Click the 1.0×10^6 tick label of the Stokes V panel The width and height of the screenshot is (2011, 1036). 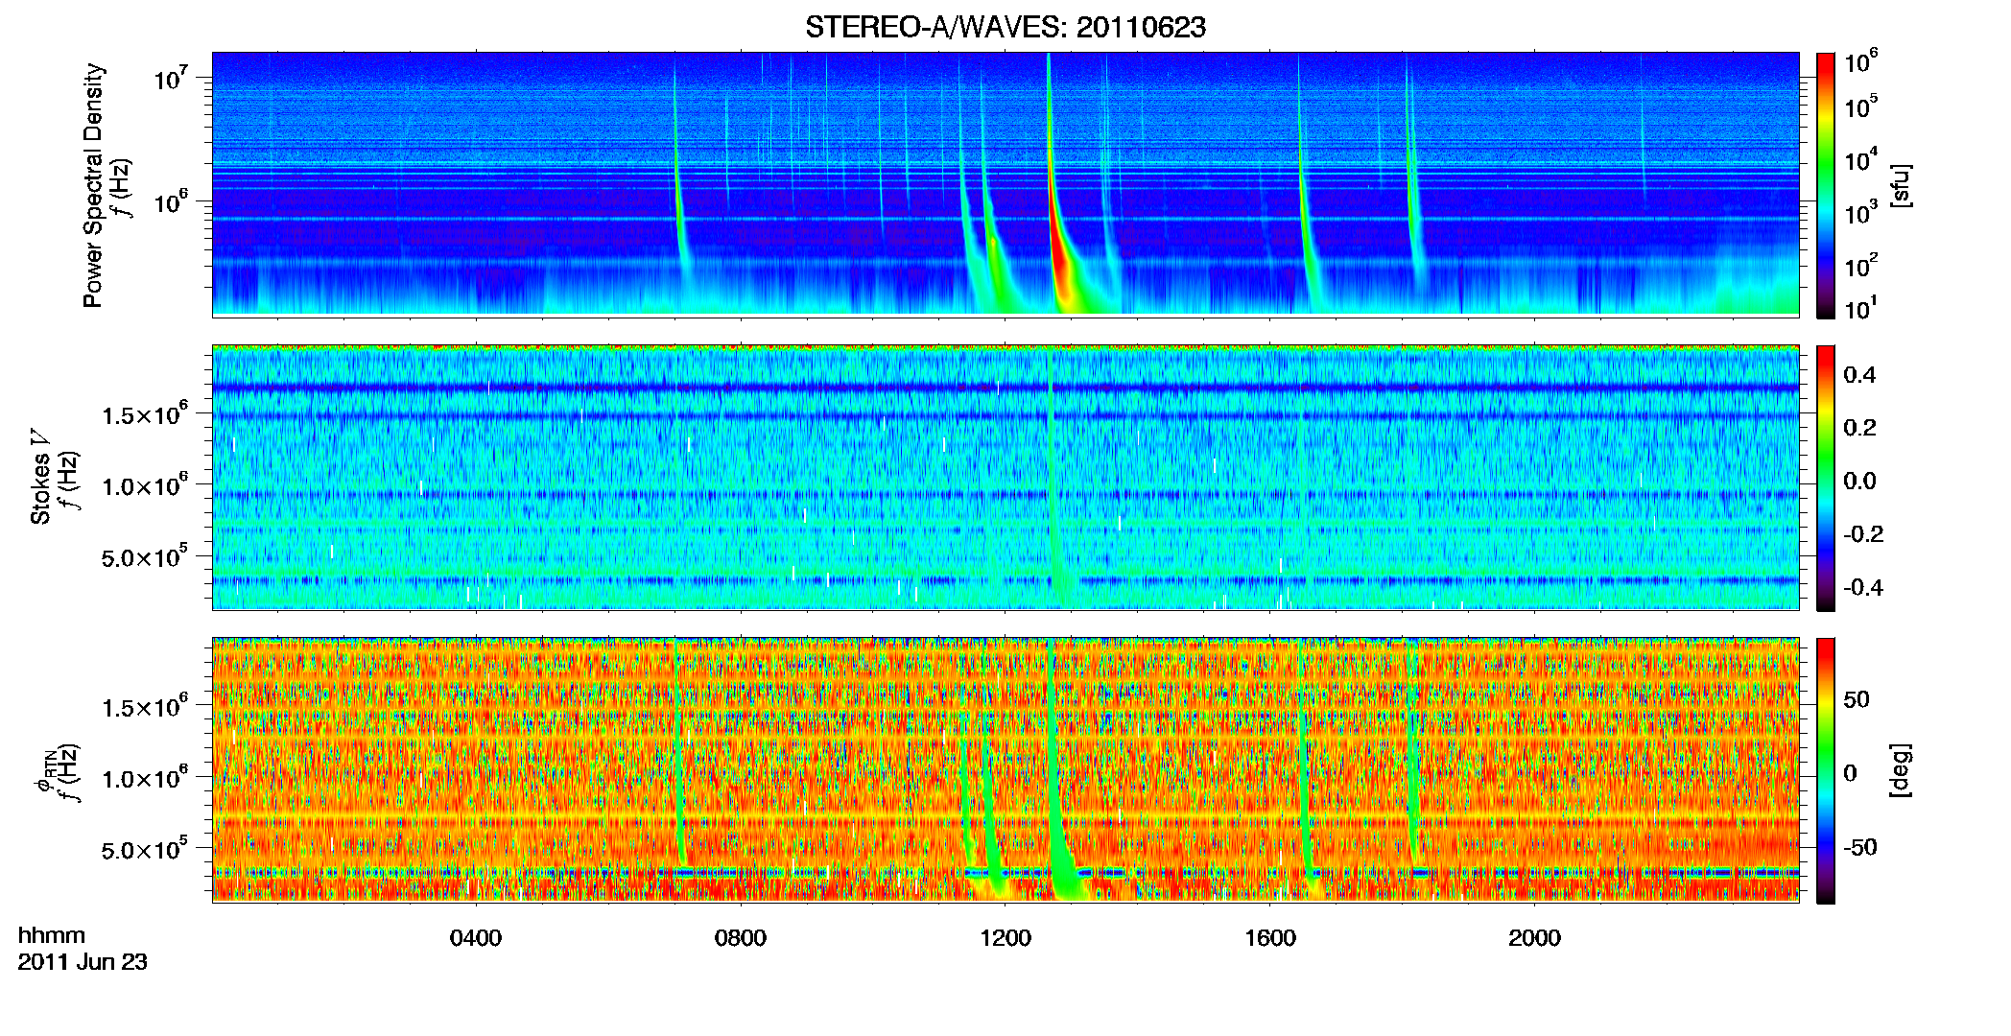145,485
